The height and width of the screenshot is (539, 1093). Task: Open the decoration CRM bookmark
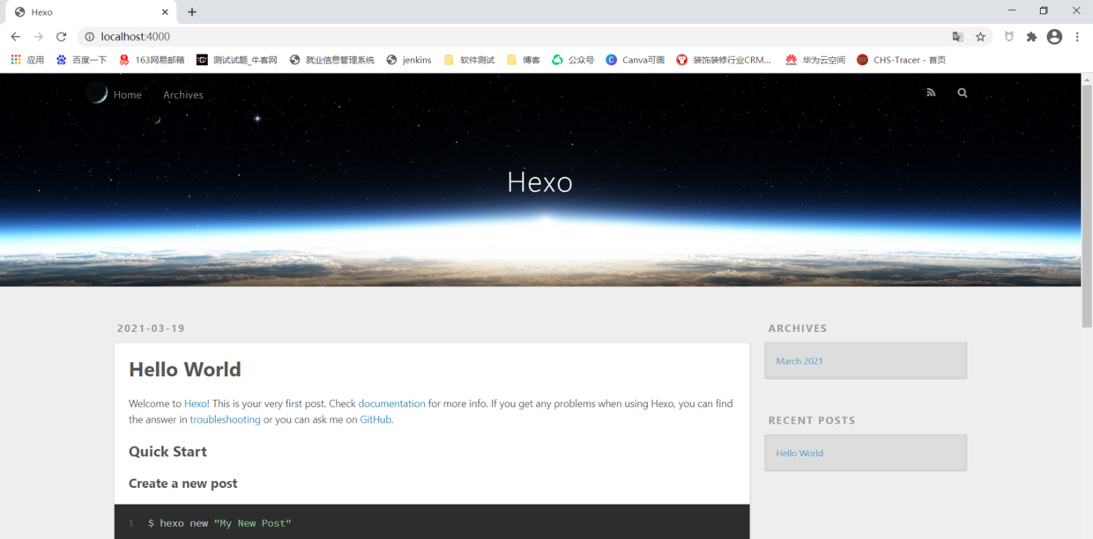pyautogui.click(x=724, y=60)
